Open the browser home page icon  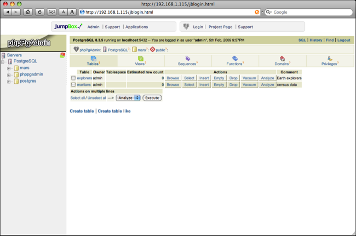(x=28, y=12)
